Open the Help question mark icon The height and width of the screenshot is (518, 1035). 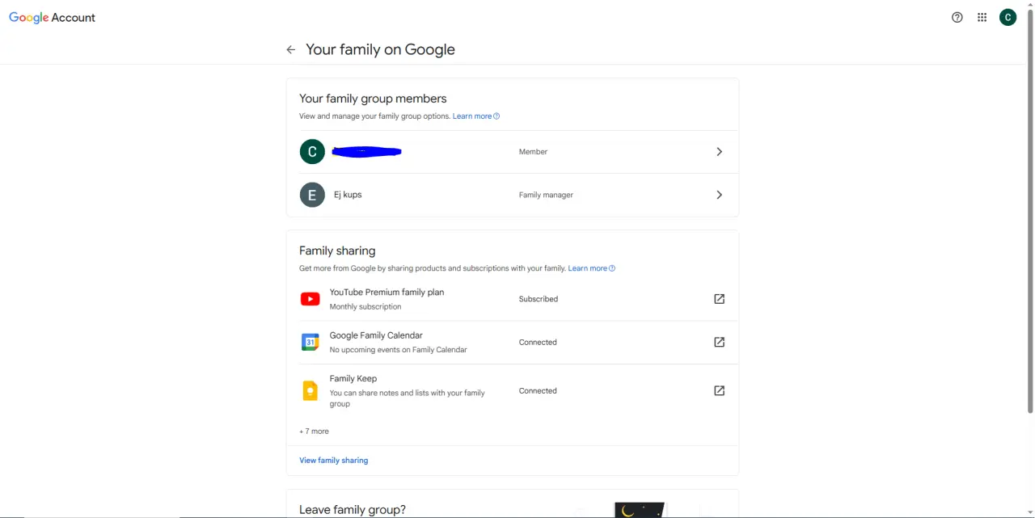tap(957, 18)
